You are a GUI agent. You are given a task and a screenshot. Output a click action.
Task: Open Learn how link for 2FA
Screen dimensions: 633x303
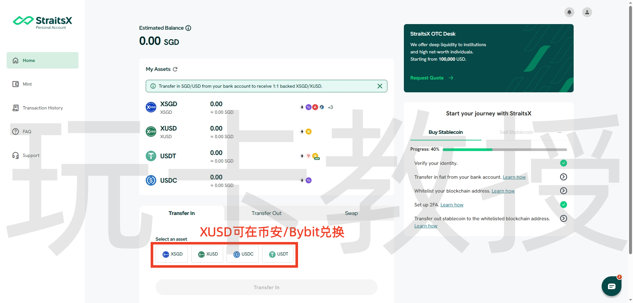[452, 205]
